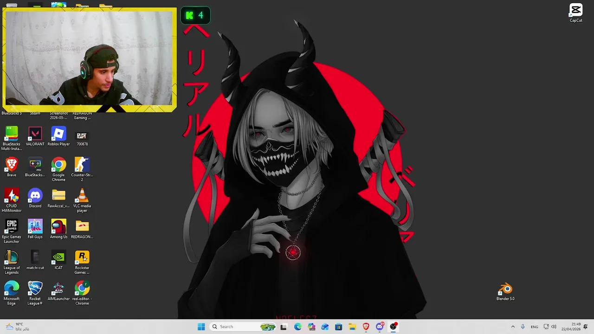Select the Rust 700878 desktop icon
The height and width of the screenshot is (334, 594).
pos(82,137)
